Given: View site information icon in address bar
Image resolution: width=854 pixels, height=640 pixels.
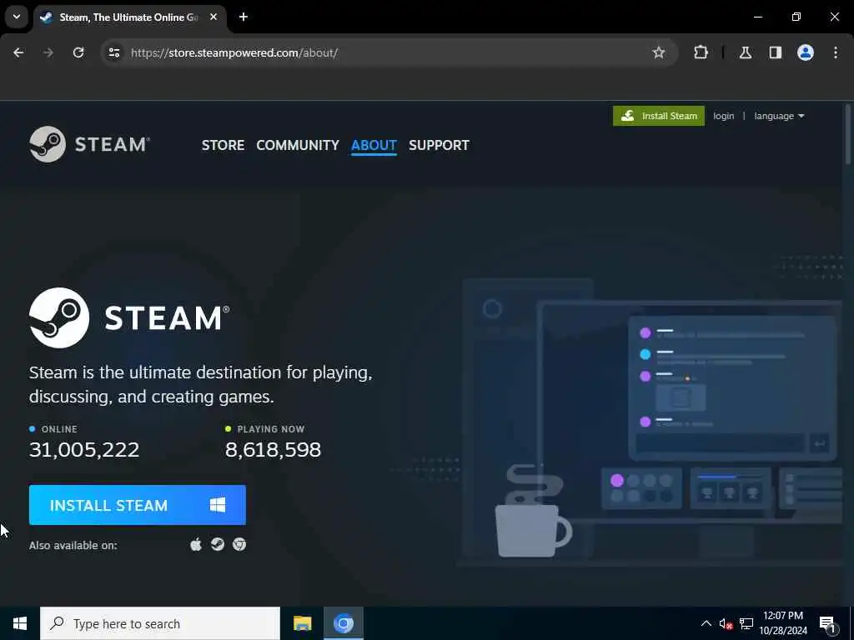Looking at the screenshot, I should tap(113, 52).
